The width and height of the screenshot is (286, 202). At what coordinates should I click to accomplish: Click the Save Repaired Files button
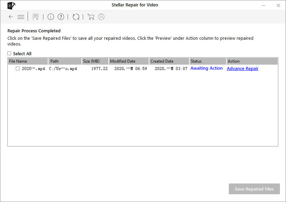click(x=254, y=189)
